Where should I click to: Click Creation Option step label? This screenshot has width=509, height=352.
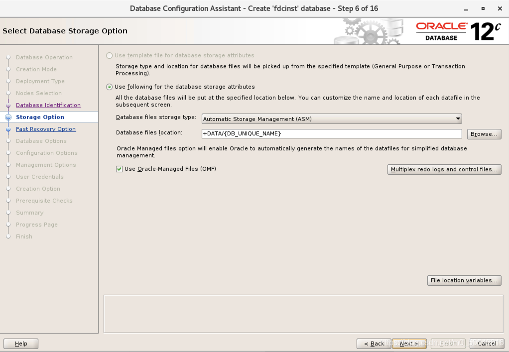click(38, 189)
